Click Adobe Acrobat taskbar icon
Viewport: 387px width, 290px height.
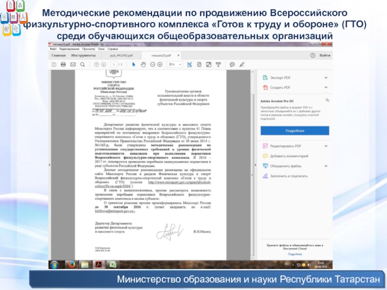[x=99, y=264]
